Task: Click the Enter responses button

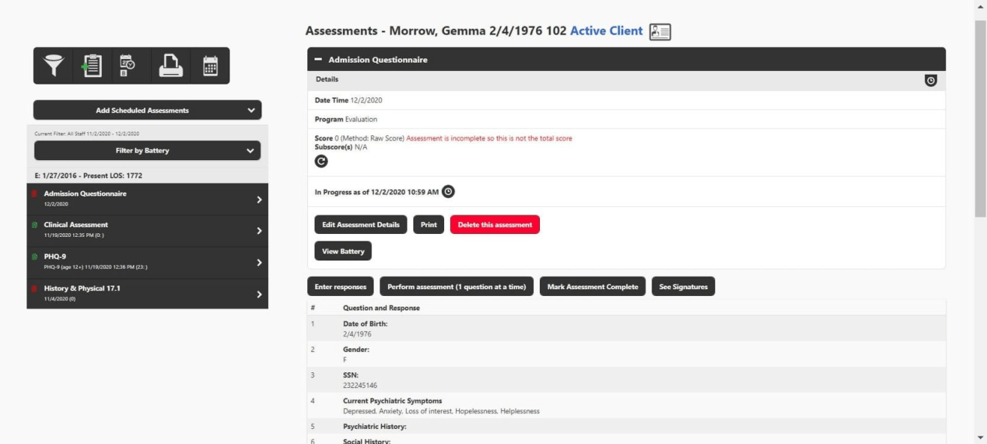Action: pos(340,287)
